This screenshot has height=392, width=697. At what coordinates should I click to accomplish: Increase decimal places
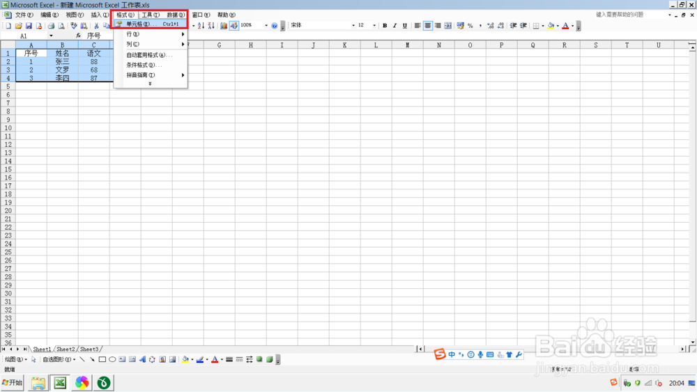(490, 26)
